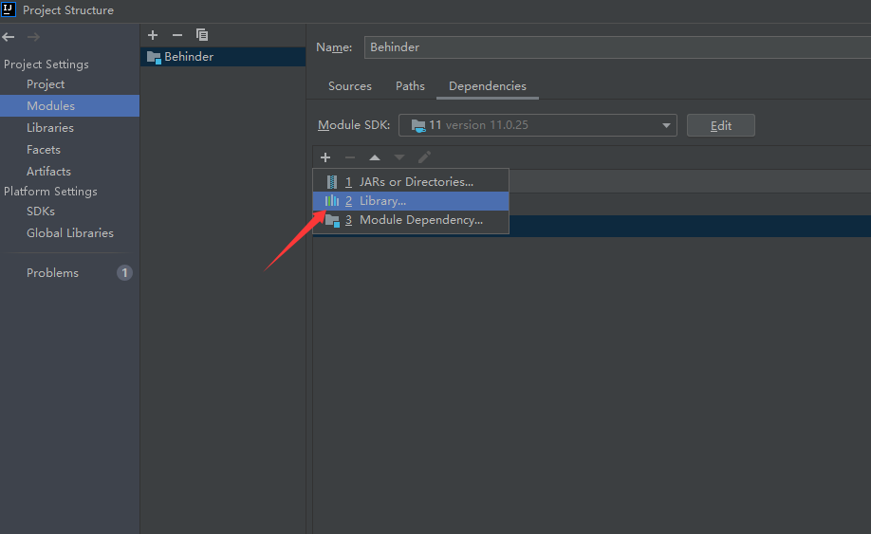Click the forward navigation arrow
Image resolution: width=871 pixels, height=534 pixels.
33,37
